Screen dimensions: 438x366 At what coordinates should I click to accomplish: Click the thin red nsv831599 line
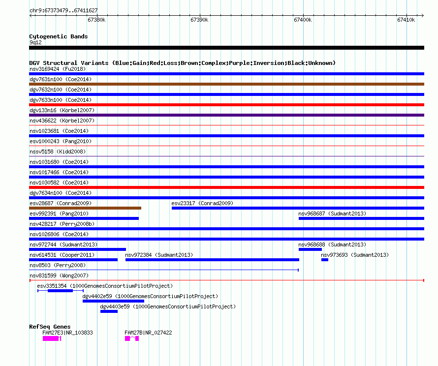(227, 280)
